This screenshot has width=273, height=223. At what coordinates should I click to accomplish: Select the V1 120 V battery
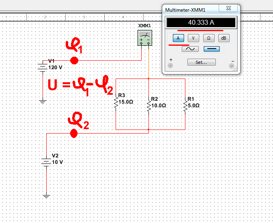tap(42, 66)
